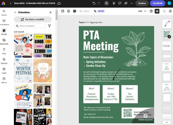Toggle the layers stack panel button
The height and width of the screenshot is (125, 173).
click(x=157, y=11)
